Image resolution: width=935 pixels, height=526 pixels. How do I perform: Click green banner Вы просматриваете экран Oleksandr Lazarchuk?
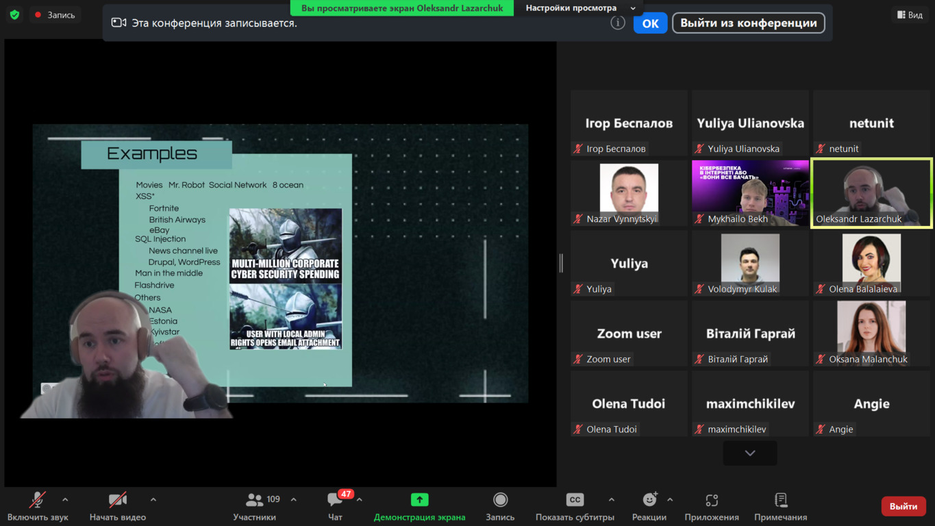(402, 8)
